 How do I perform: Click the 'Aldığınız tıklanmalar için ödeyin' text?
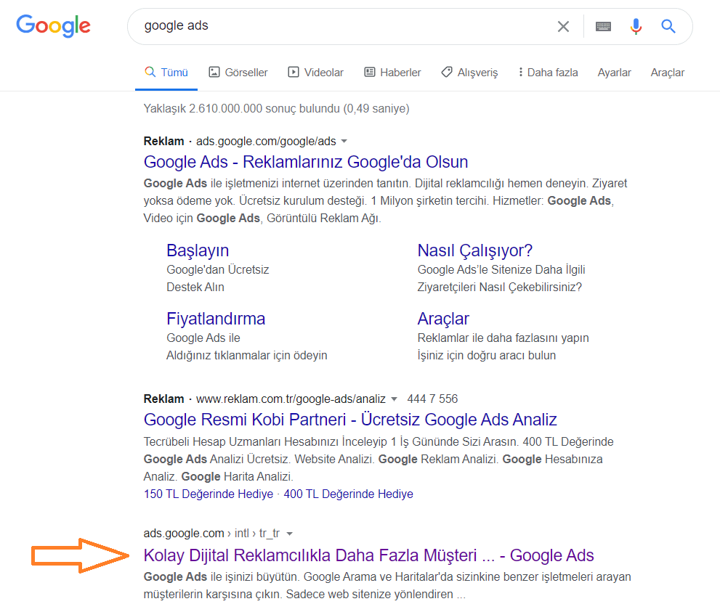click(x=246, y=356)
